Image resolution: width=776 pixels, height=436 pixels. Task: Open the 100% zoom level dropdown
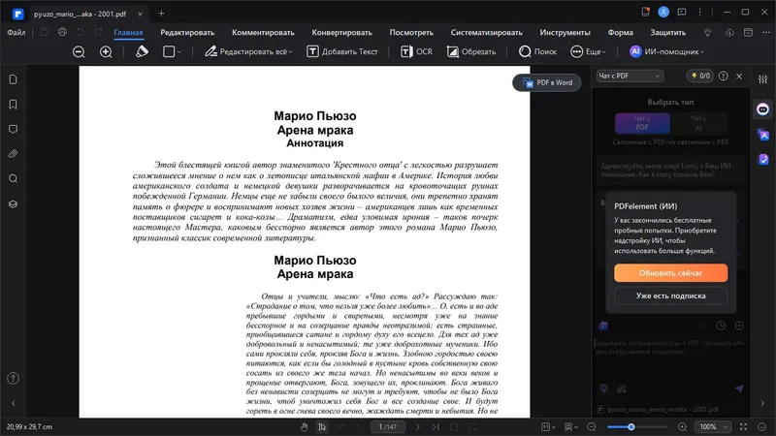[712, 427]
